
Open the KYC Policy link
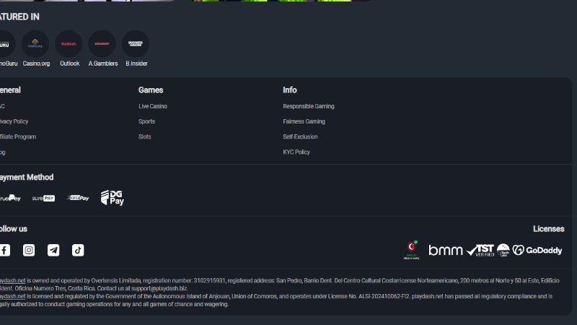(296, 152)
